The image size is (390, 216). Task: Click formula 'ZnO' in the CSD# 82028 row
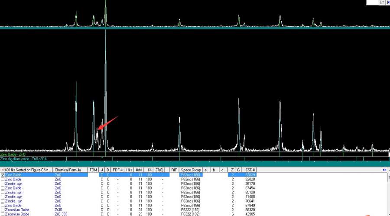click(58, 179)
